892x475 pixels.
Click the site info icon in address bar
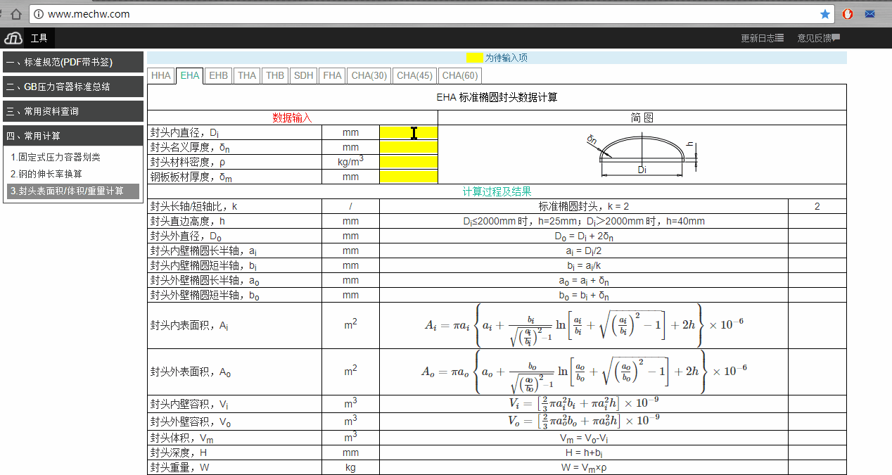click(x=39, y=14)
